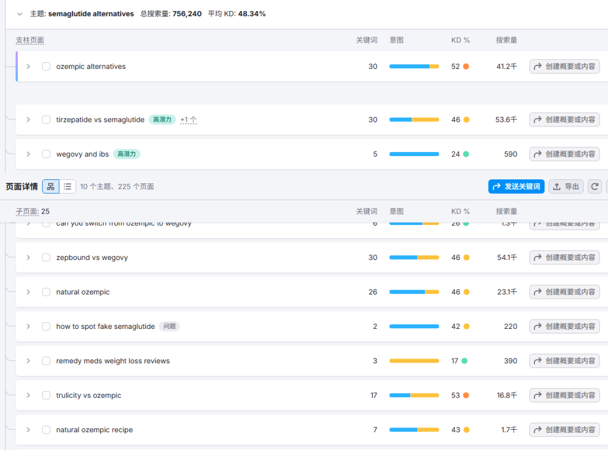
Task: Click the upper 关键词 column header
Action: pyautogui.click(x=366, y=40)
